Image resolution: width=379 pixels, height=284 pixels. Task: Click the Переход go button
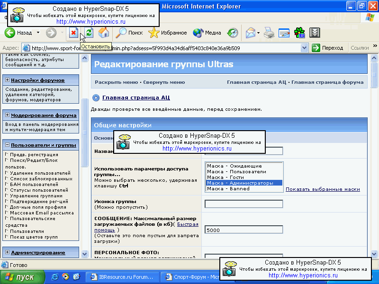tap(327, 48)
